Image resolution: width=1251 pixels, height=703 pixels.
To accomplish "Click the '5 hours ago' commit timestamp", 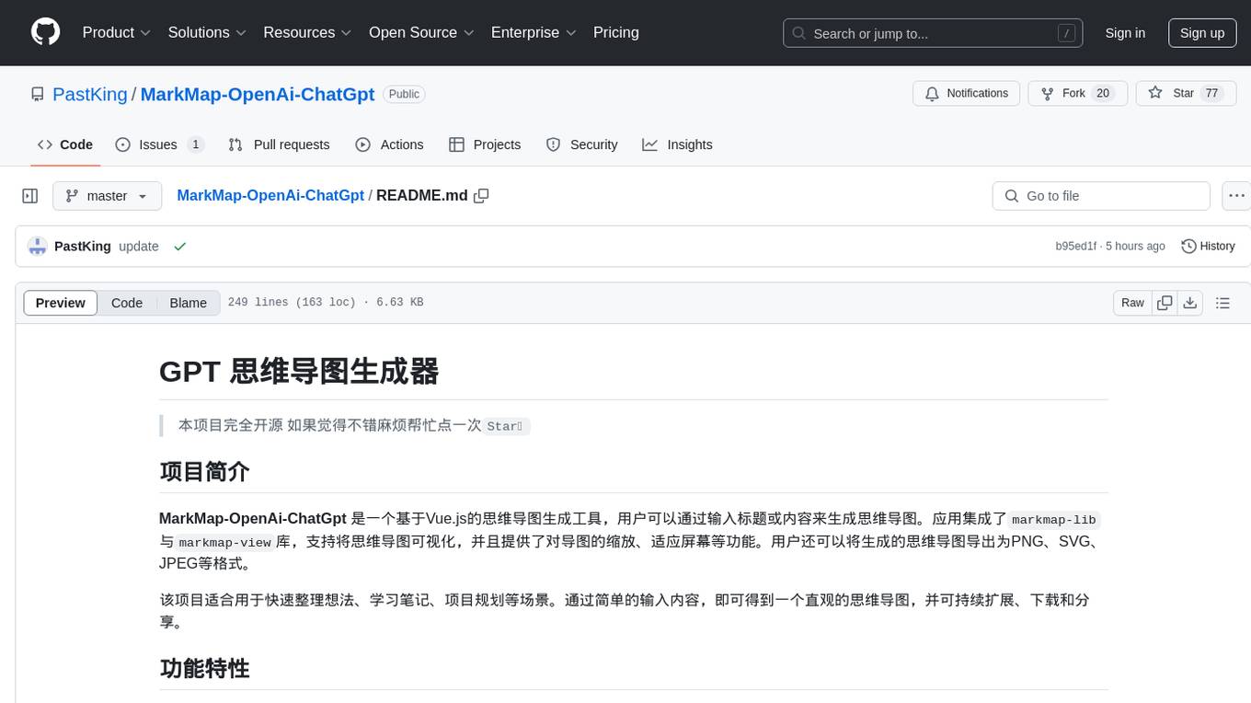I will [x=1135, y=247].
